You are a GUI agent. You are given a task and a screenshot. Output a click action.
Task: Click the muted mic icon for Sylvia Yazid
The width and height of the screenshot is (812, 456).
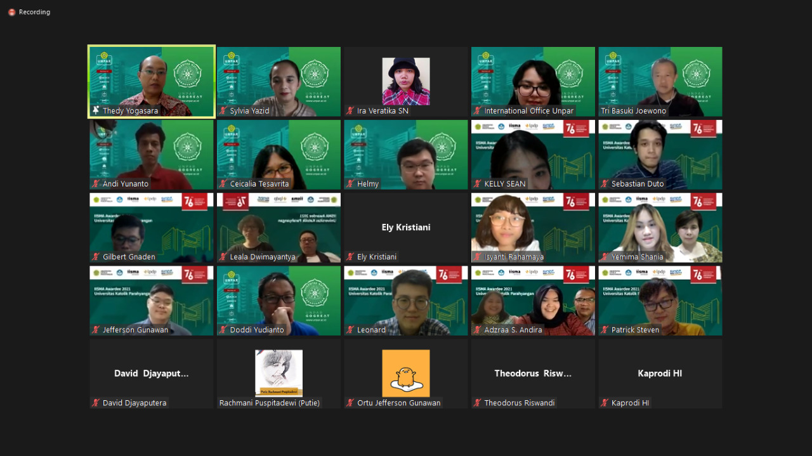(223, 111)
